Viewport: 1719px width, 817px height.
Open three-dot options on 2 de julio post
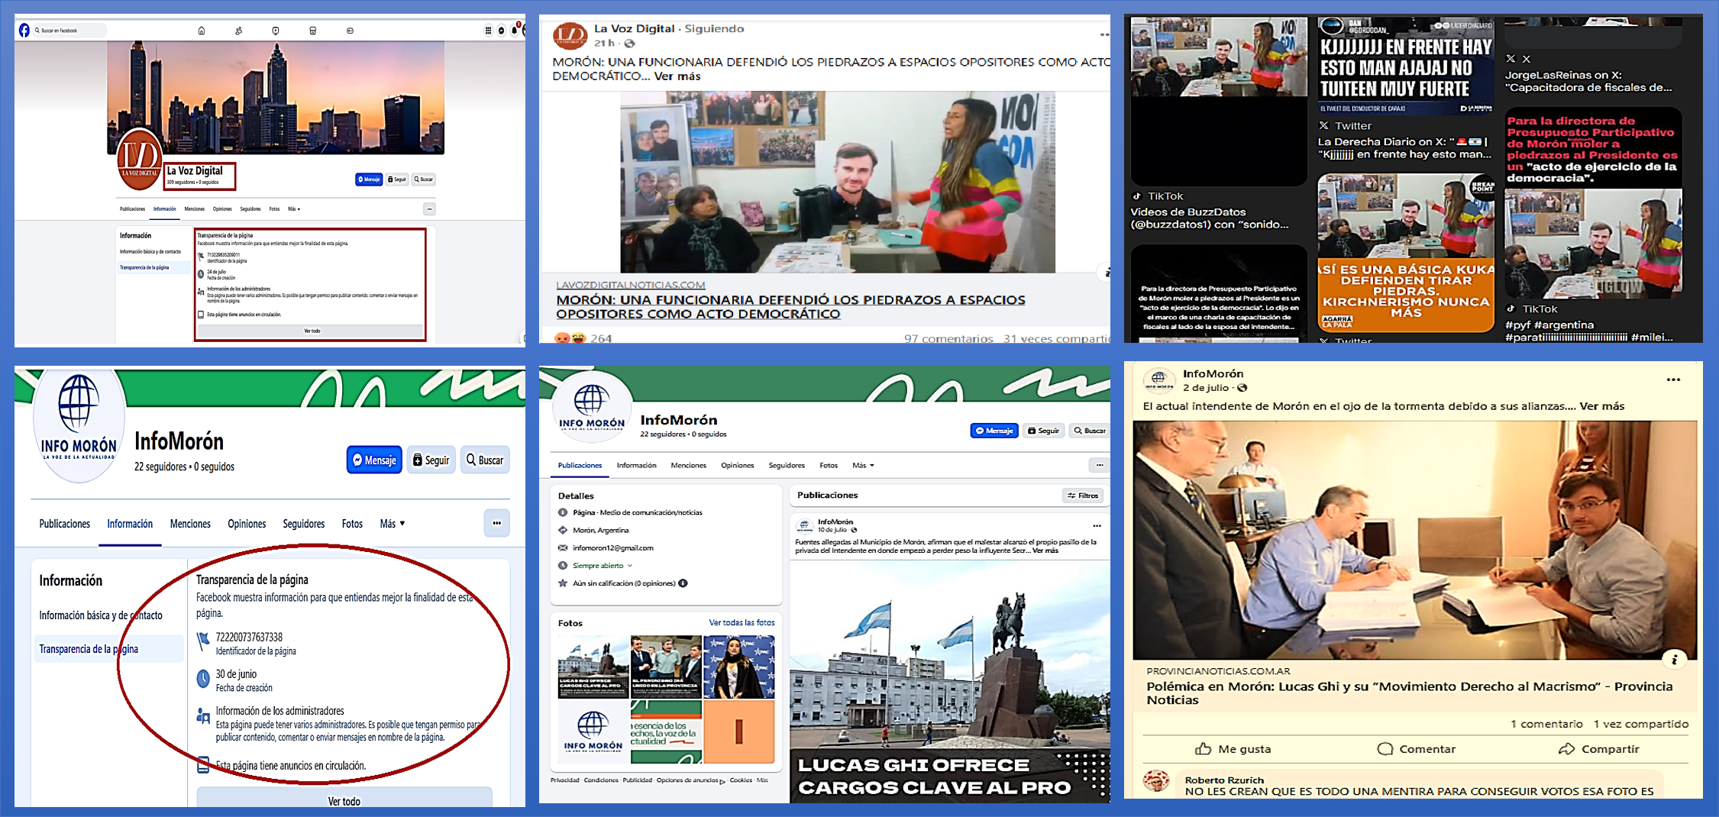tap(1673, 379)
